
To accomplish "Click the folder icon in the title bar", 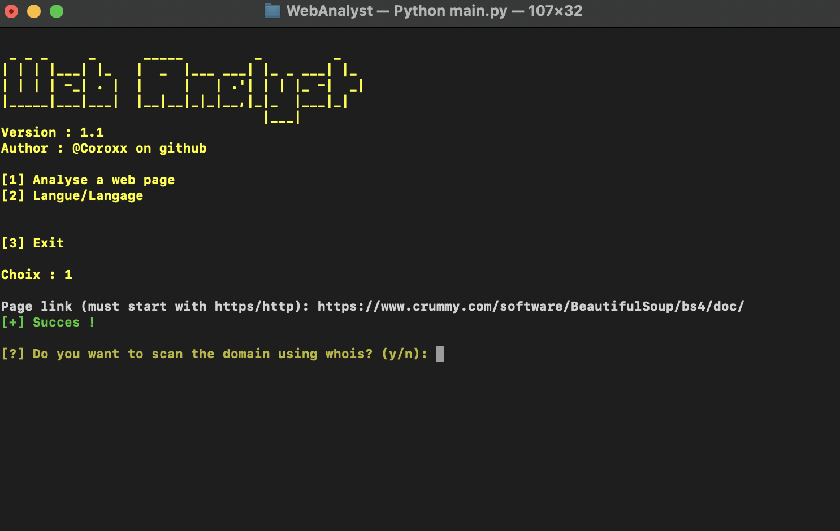I will pos(272,11).
